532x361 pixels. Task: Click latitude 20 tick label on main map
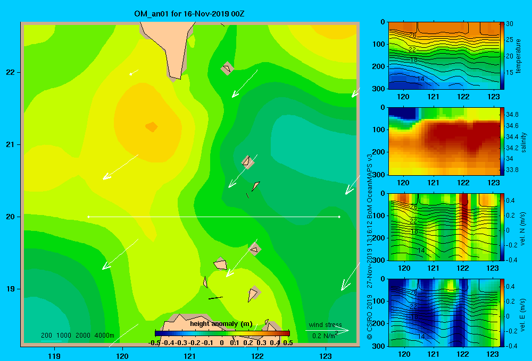click(11, 217)
